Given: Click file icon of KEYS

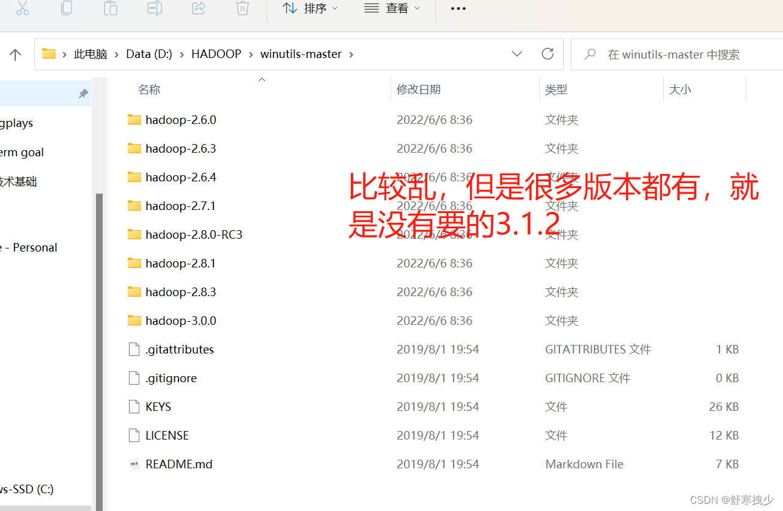Looking at the screenshot, I should (x=134, y=407).
